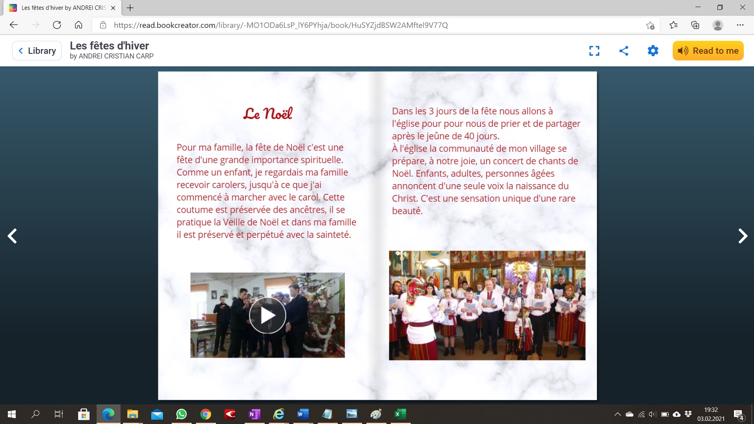Select the Les fêtes d'hiver tab
Screen dimensions: 754x424
pyautogui.click(x=63, y=7)
